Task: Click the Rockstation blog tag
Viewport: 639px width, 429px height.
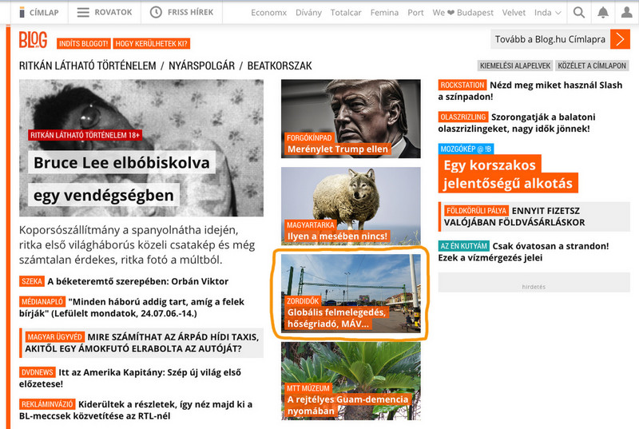Action: tap(462, 85)
